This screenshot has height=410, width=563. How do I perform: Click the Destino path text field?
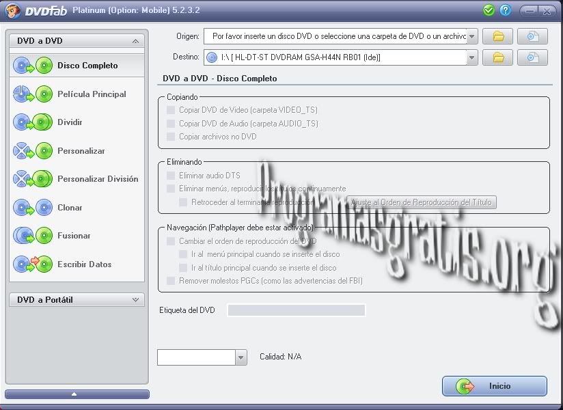(335, 57)
